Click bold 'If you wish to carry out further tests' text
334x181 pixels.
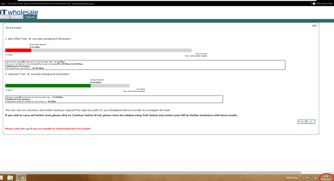point(121,115)
